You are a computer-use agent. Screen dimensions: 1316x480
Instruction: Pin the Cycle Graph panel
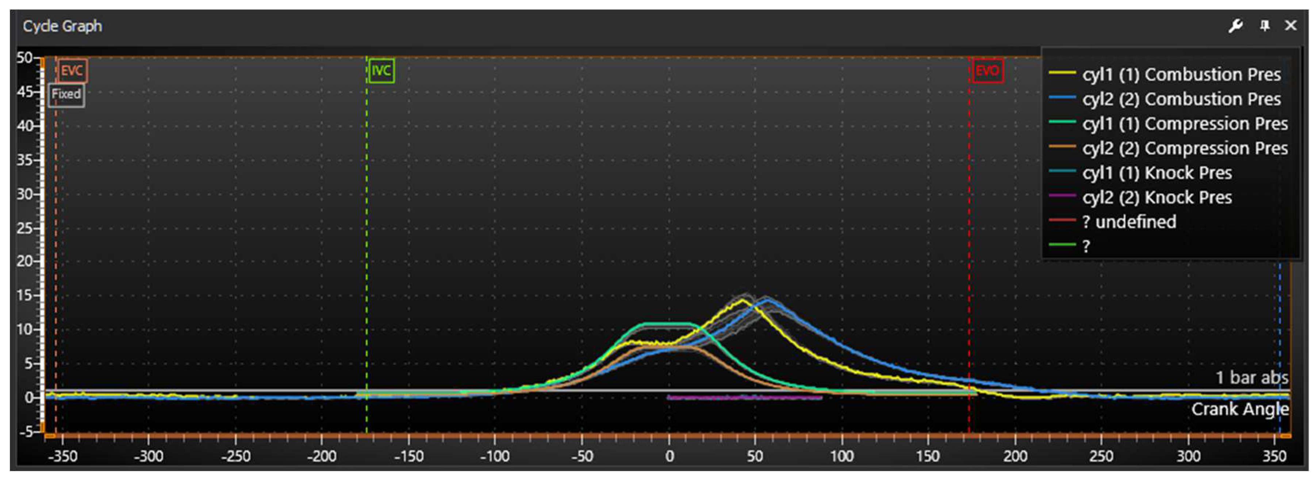[1265, 26]
